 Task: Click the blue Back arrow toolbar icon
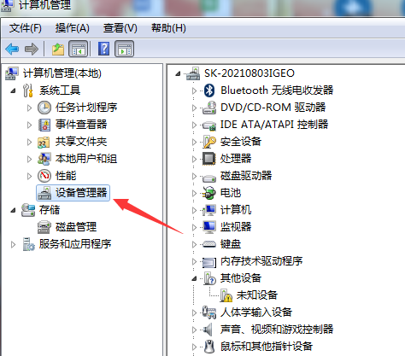coord(12,49)
